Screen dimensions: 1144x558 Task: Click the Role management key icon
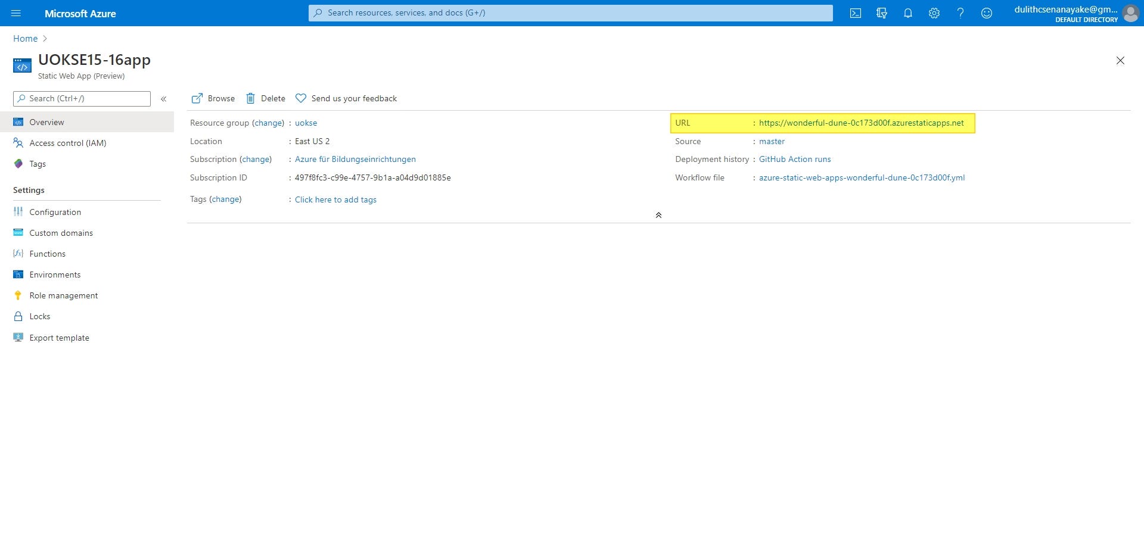pyautogui.click(x=18, y=295)
